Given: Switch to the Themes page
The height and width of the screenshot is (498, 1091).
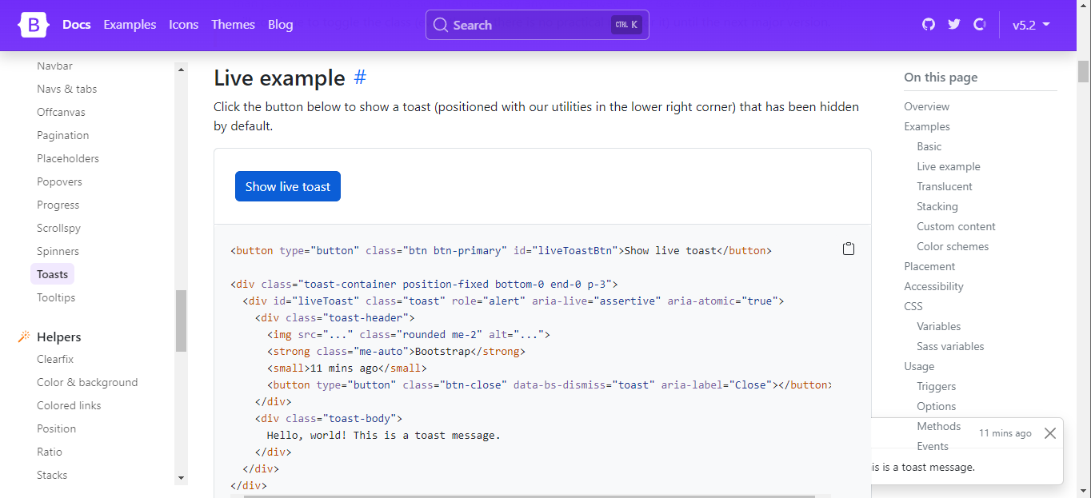Looking at the screenshot, I should (233, 25).
